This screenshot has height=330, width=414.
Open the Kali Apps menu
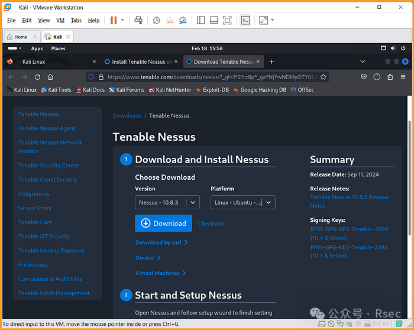point(37,48)
